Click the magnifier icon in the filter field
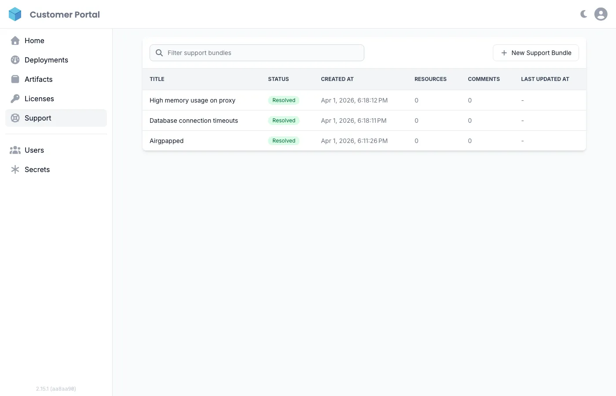The height and width of the screenshot is (396, 616). pos(159,52)
